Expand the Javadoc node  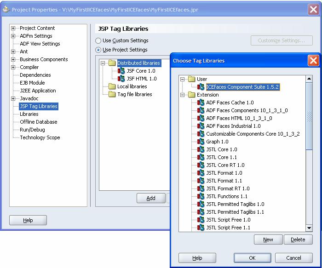pos(13,98)
